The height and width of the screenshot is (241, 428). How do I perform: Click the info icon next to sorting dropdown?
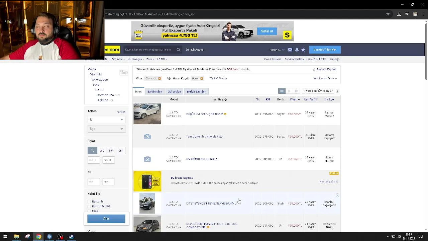point(337,91)
